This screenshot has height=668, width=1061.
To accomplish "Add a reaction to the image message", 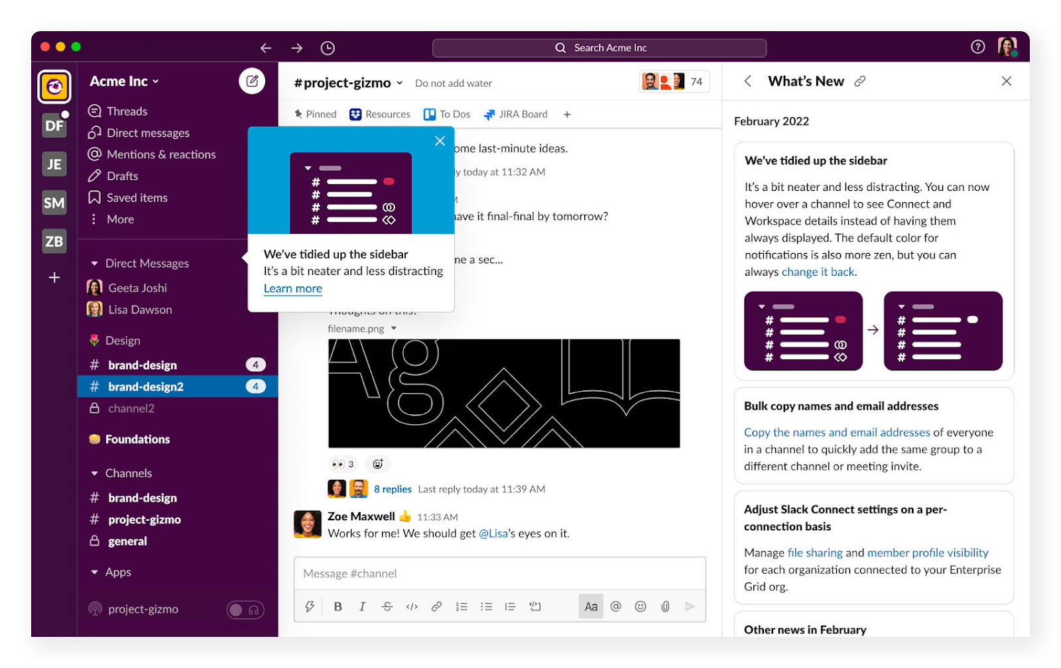I will pos(378,464).
